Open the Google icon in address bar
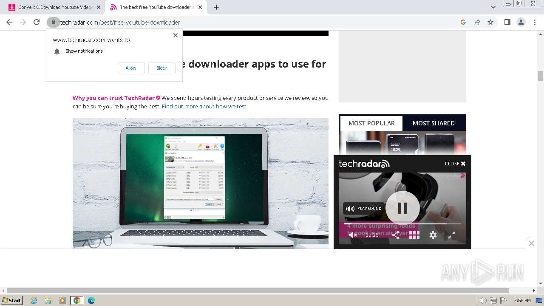Viewport: 544px width, 306px height. (463, 22)
